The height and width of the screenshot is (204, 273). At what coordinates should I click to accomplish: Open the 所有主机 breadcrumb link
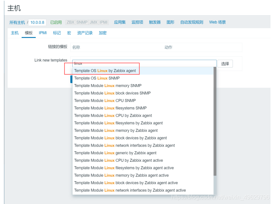pos(17,22)
